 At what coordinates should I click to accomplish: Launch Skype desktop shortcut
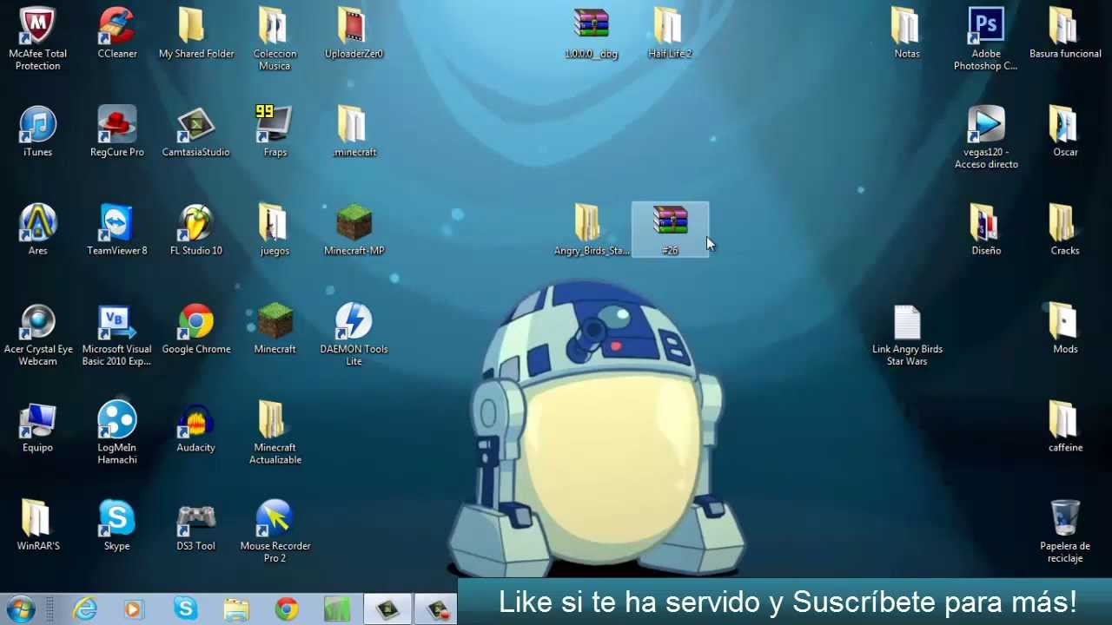[x=117, y=525]
